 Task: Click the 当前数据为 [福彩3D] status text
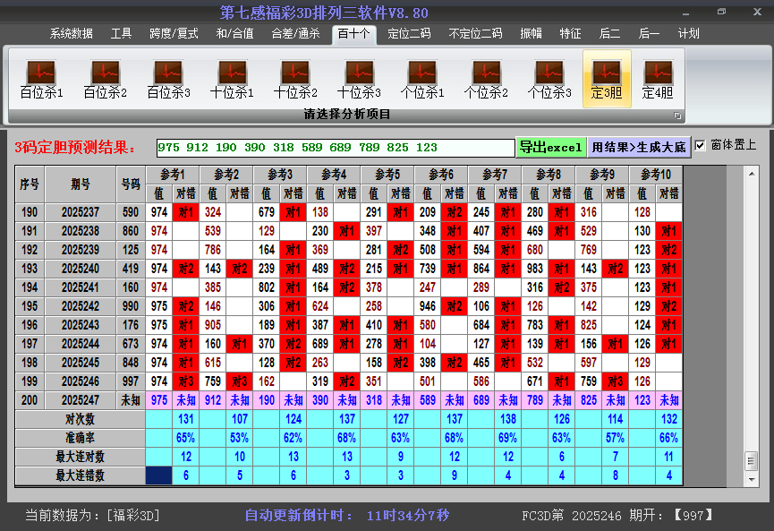(x=92, y=516)
